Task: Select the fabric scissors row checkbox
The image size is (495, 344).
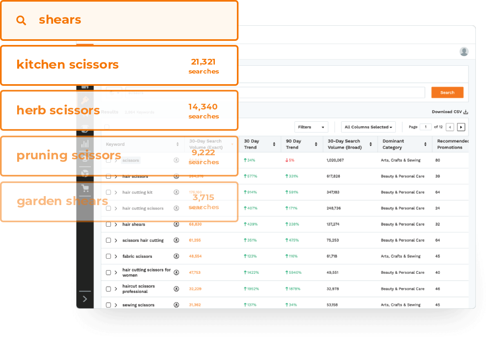Action: [x=108, y=256]
